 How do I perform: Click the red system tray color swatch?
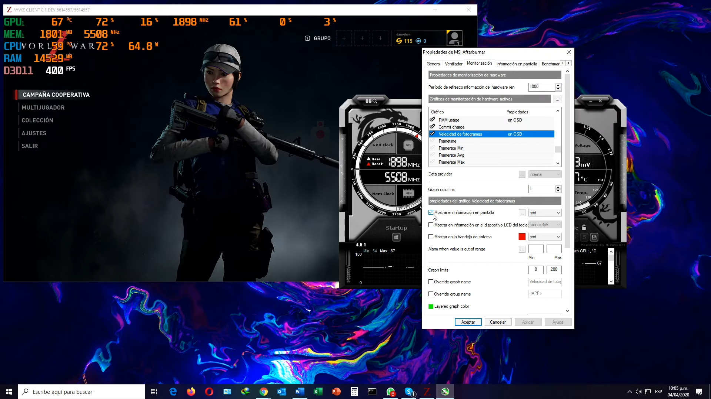(x=522, y=236)
